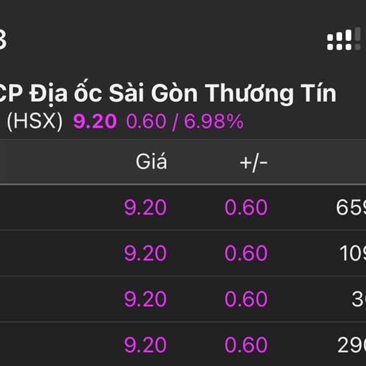Sort by the +/- column header

254,162
